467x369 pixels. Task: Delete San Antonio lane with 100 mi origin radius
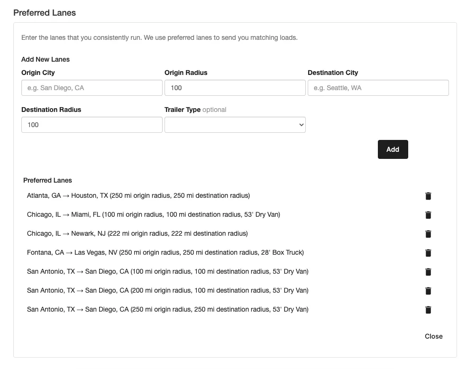point(428,272)
